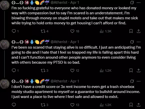
Task: Open Apr 1 timestamp on third tweet
Action: [x=75, y=81]
